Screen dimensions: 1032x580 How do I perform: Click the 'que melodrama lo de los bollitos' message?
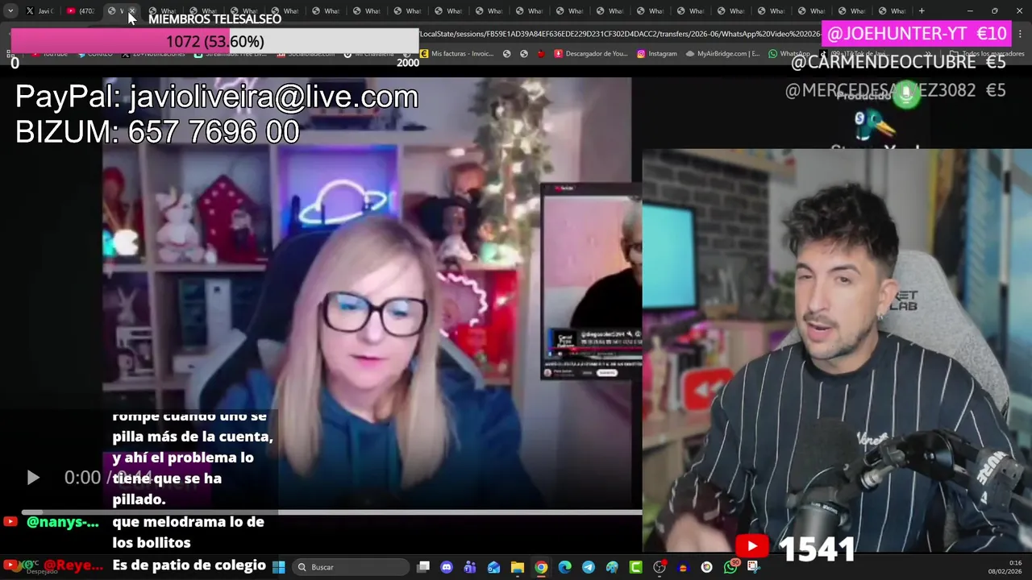[188, 532]
